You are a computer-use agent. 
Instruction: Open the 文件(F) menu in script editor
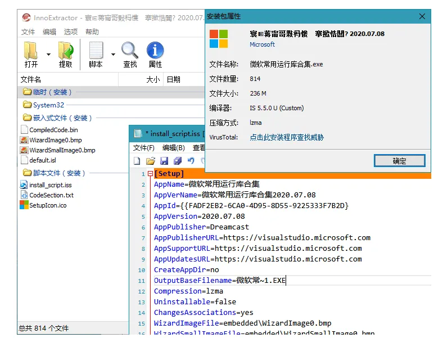(x=144, y=148)
